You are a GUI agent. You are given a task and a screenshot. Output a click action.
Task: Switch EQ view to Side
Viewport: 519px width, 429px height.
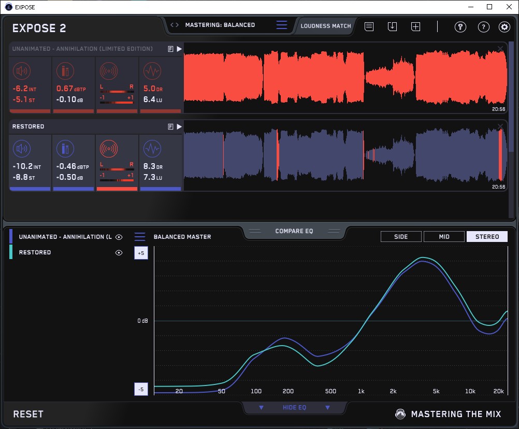[401, 237]
